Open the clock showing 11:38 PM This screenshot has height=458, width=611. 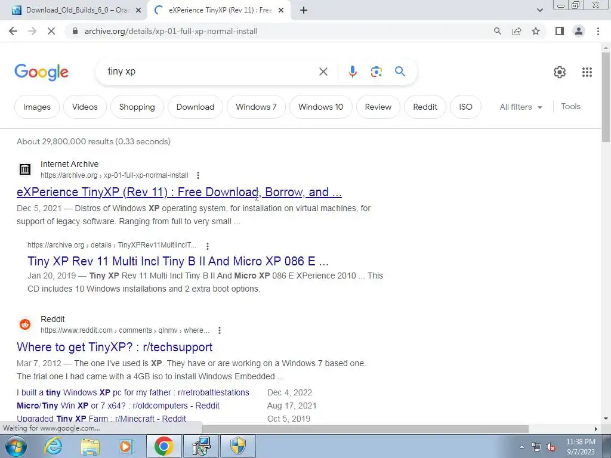tap(581, 447)
